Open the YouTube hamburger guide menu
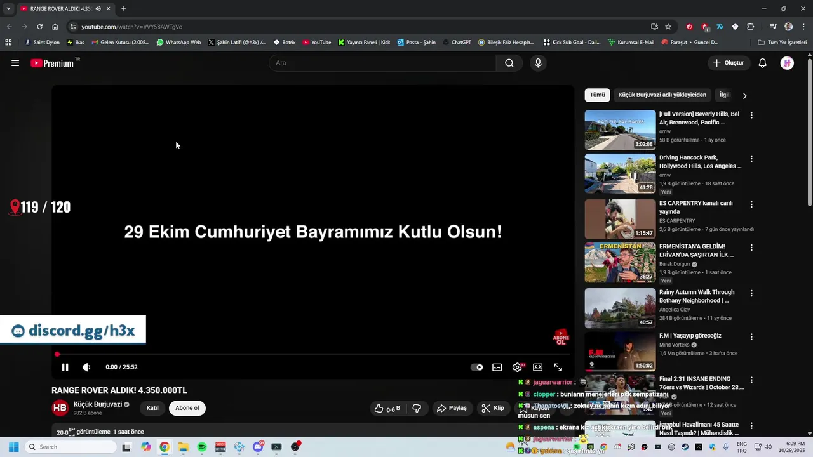The height and width of the screenshot is (457, 813). click(x=15, y=63)
